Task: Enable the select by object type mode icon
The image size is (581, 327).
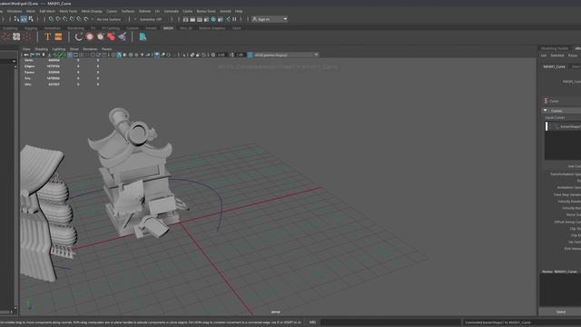Action: [24, 19]
